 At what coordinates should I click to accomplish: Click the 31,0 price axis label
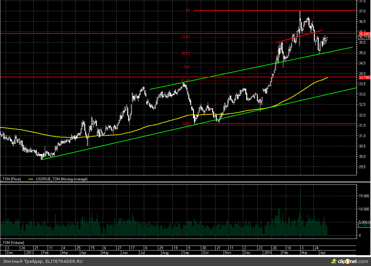362,136
